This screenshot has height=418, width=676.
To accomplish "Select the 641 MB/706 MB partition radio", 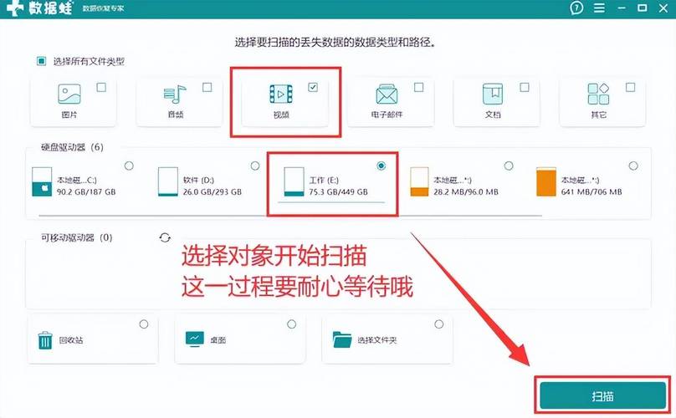I will click(633, 166).
